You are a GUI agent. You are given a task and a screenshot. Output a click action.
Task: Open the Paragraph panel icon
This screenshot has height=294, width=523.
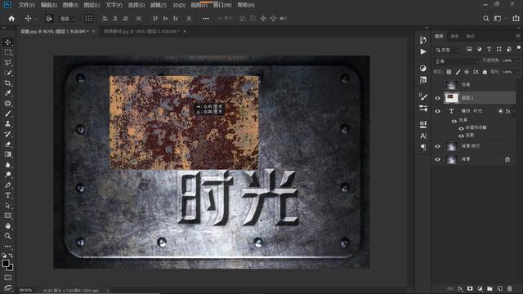tap(423, 147)
